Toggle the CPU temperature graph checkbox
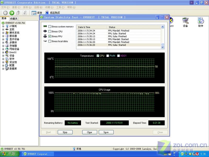The height and width of the screenshot is (157, 209). click(x=98, y=56)
